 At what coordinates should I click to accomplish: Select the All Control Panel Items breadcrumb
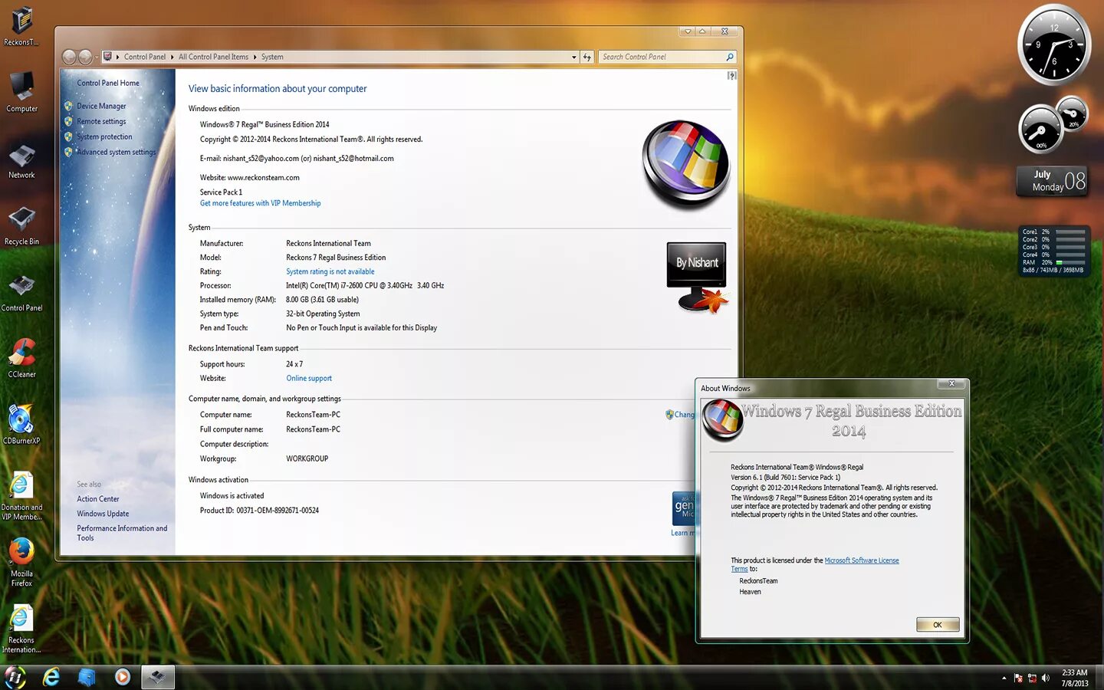(213, 57)
